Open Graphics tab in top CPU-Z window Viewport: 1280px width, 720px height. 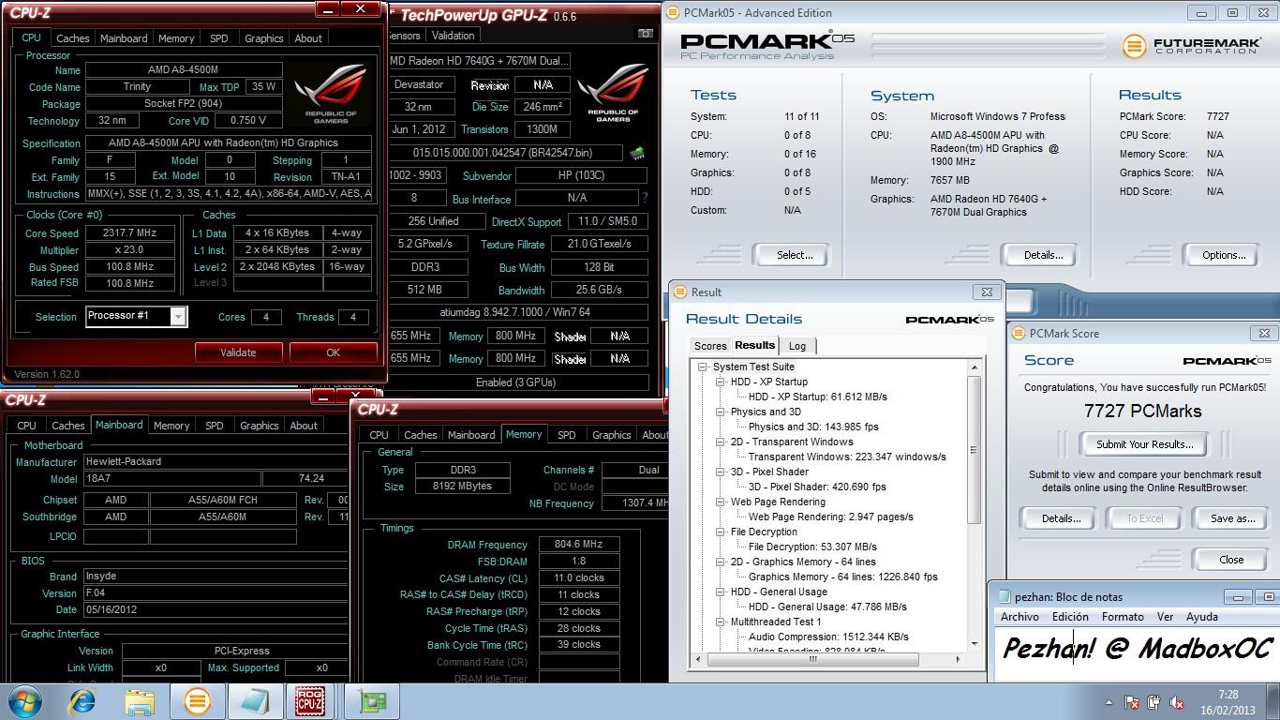263,38
